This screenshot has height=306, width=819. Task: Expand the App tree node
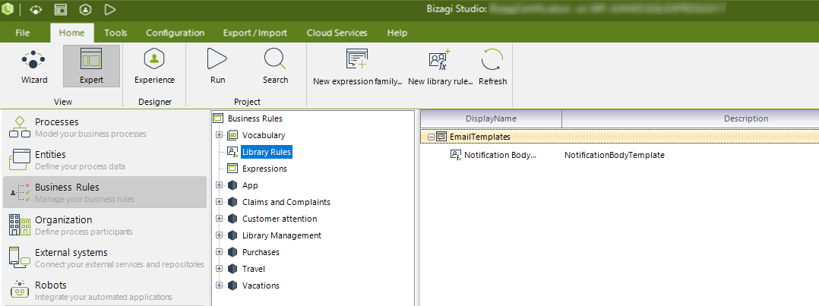tap(219, 185)
